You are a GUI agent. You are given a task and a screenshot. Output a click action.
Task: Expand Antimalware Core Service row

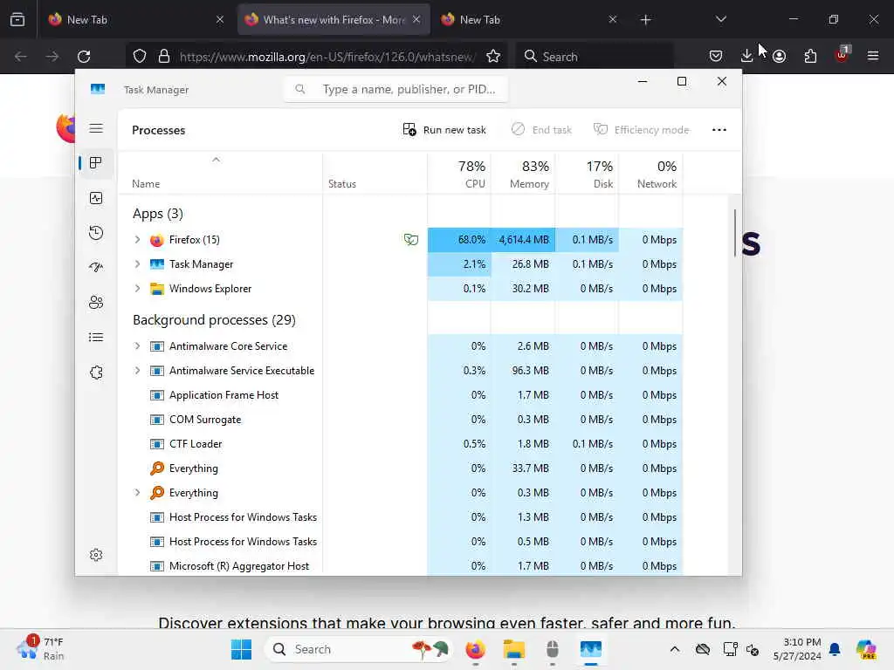point(137,346)
